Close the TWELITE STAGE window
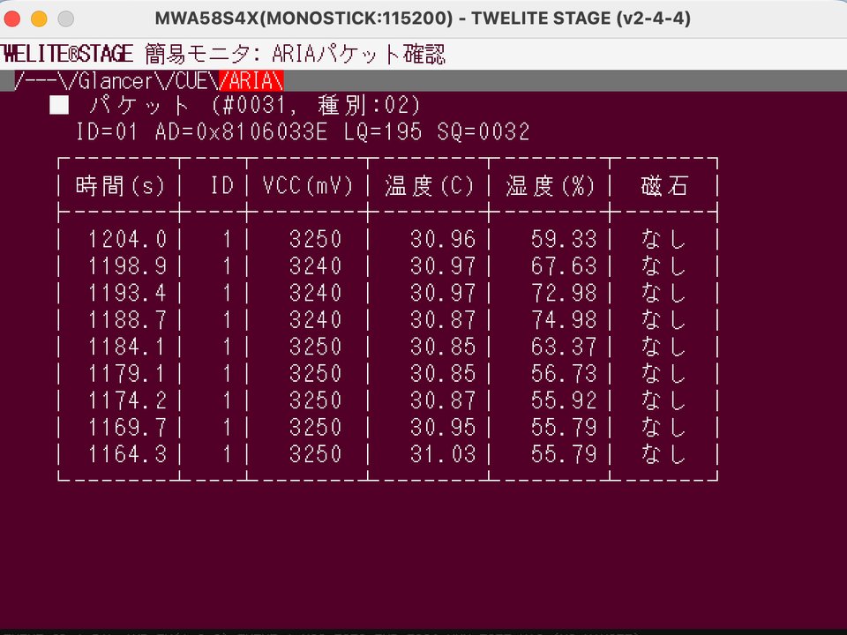Screen dimensions: 847x635 pyautogui.click(x=11, y=19)
